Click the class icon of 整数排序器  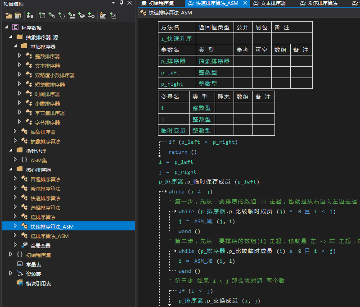click(29, 55)
